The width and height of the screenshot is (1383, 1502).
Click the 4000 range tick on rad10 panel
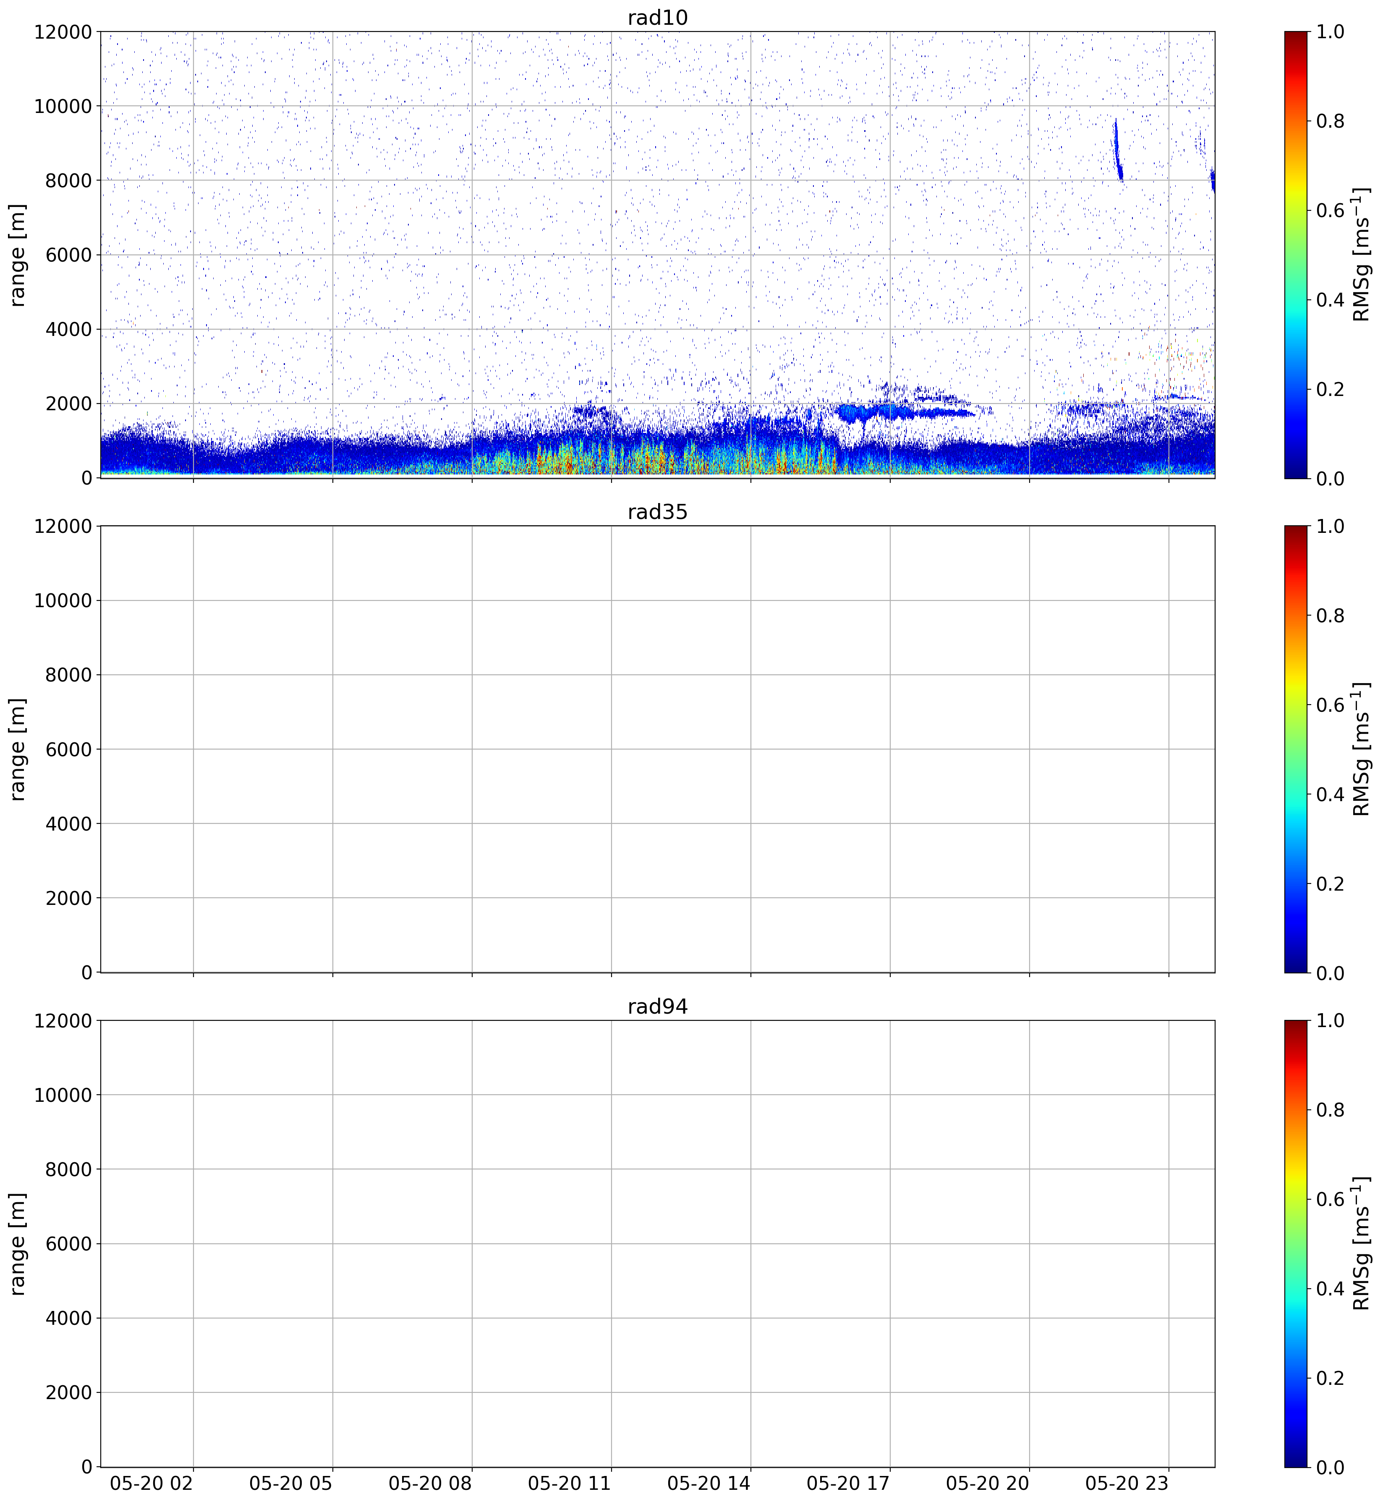coord(68,330)
